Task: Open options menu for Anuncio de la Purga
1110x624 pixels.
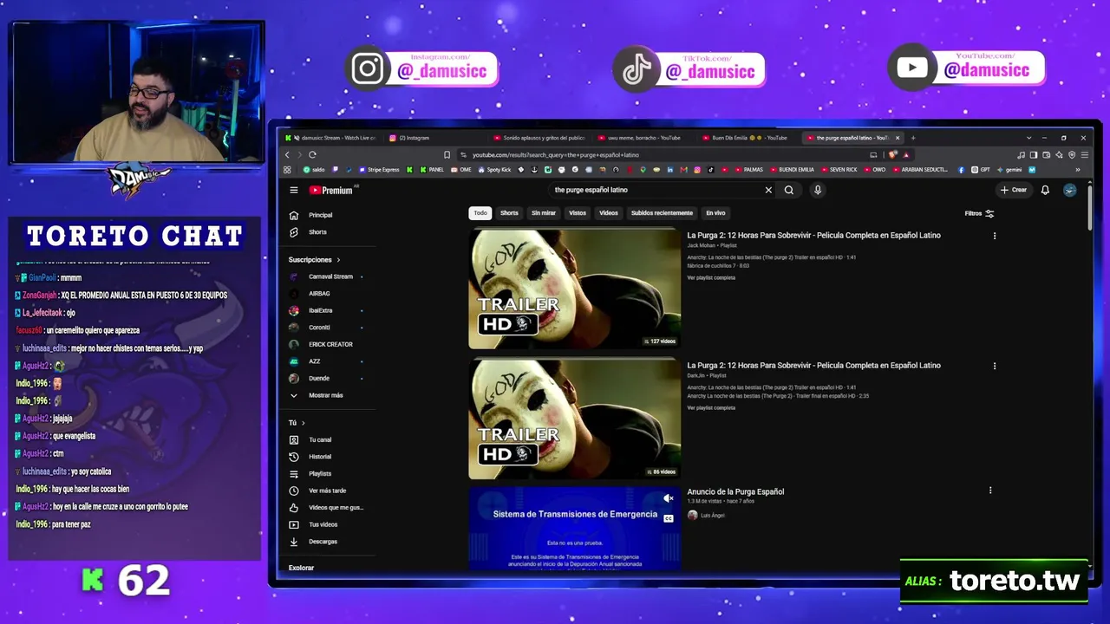Action: tap(990, 491)
